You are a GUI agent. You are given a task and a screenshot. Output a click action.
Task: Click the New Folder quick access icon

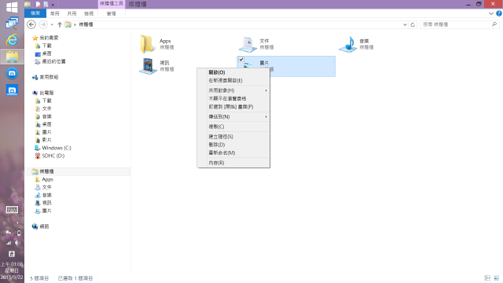(x=46, y=4)
